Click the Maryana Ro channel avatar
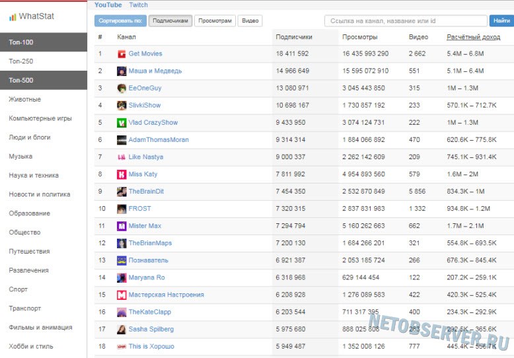The image size is (514, 358). (122, 277)
